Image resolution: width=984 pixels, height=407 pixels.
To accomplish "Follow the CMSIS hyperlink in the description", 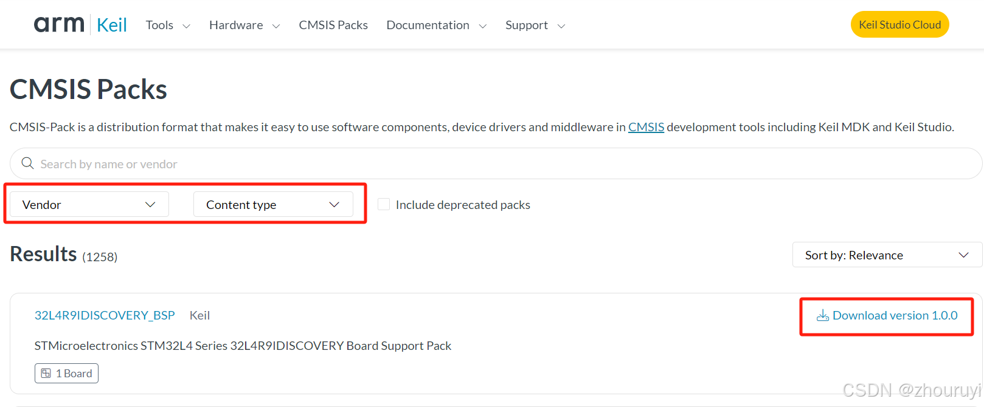I will [x=646, y=127].
